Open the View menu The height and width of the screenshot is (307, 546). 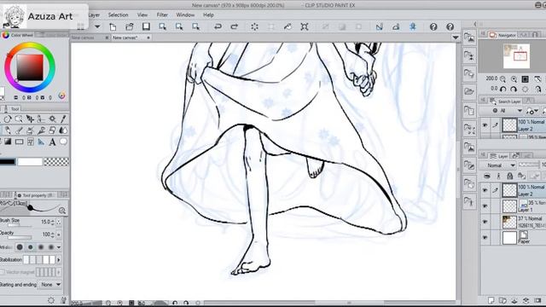pyautogui.click(x=142, y=15)
